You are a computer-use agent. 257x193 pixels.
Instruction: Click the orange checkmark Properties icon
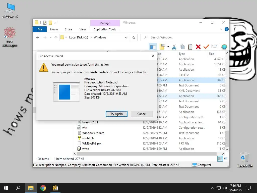[x=206, y=47]
